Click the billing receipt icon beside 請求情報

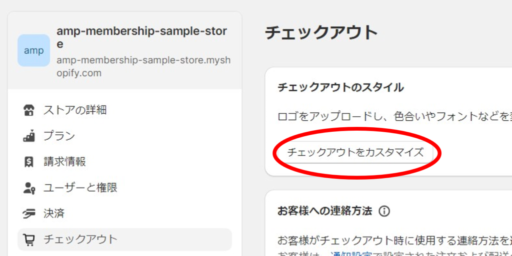(x=29, y=162)
